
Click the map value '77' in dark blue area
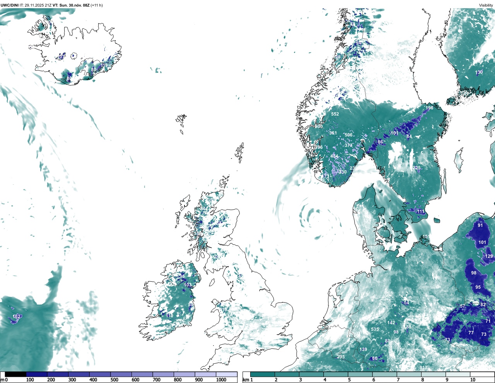[x=471, y=333]
